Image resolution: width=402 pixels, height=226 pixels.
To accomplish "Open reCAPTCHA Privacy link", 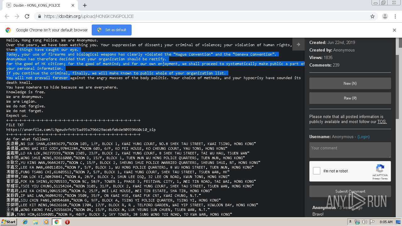I will (376, 179).
